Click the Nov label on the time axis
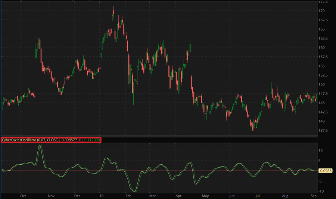Screen dimensions: 336x199 coord(51,195)
